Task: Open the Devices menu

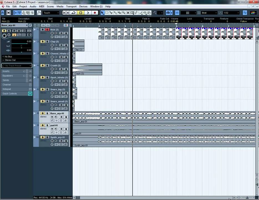Action: tap(83, 6)
